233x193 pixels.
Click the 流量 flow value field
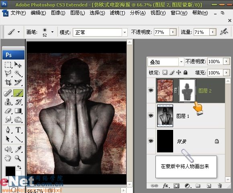coord(202,32)
